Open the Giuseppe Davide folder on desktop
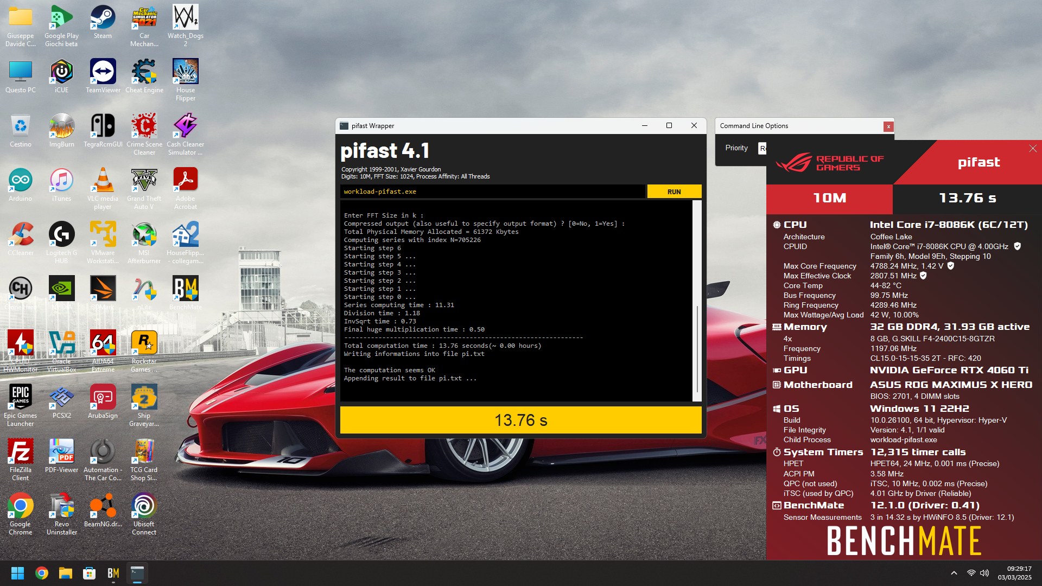The image size is (1042, 586). click(21, 26)
